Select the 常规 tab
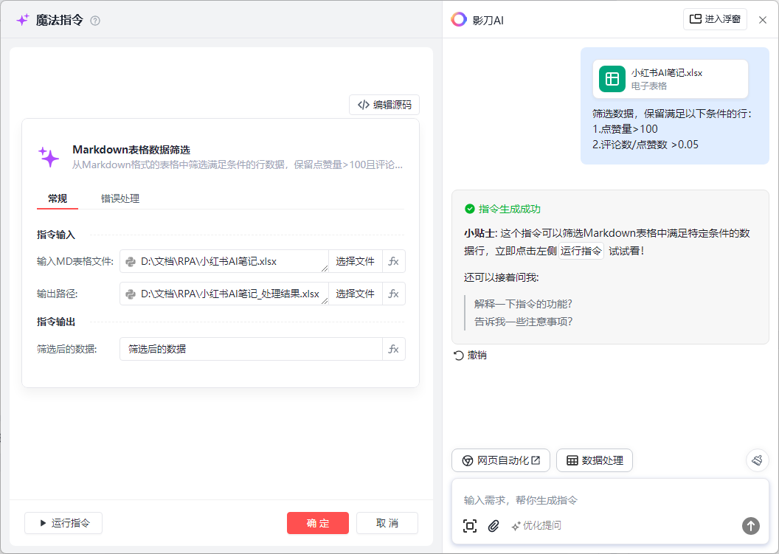This screenshot has height=554, width=779. click(58, 198)
